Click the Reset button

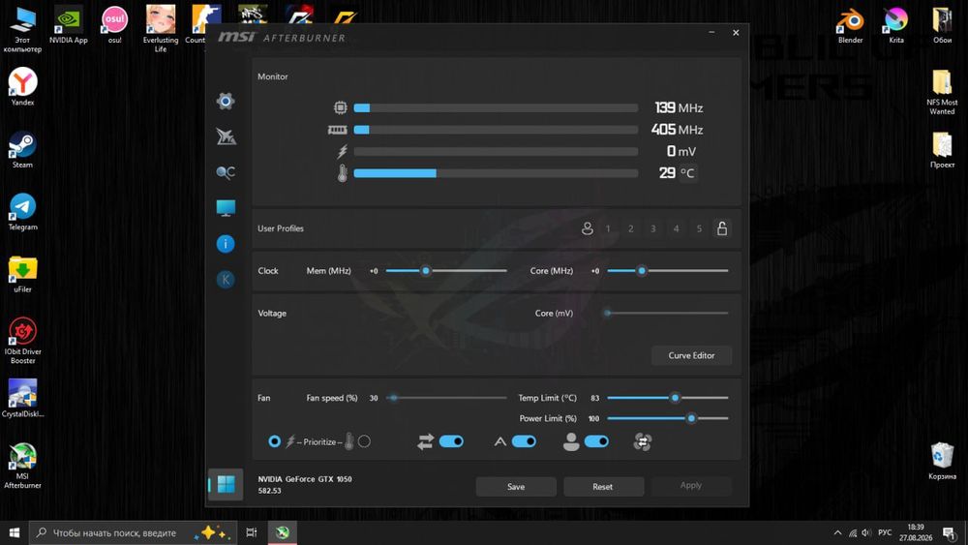click(x=603, y=486)
